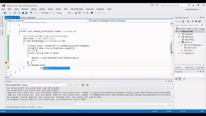Screen dimensions: 206x116
Task: Switch to Team Explorer panel tab
Action: (190, 67)
